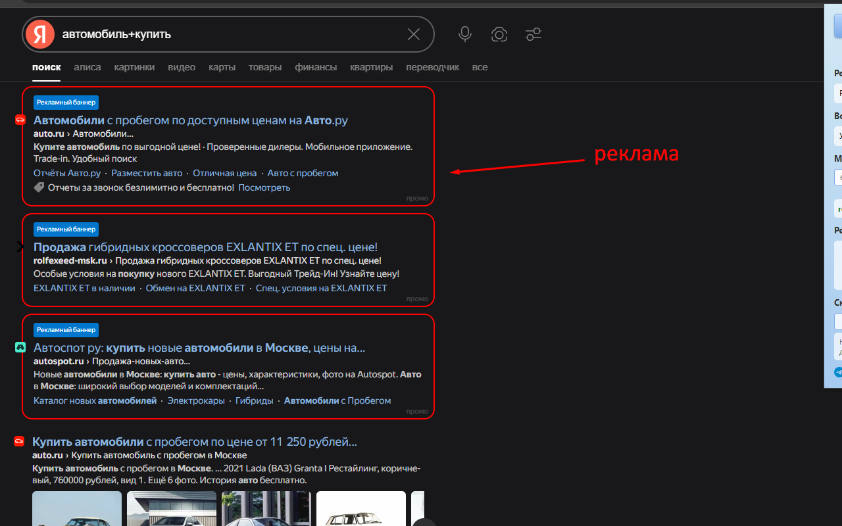Click the Yandex logo icon

pos(40,34)
